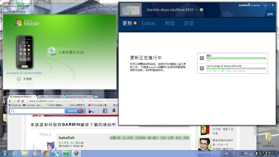Viewport: 279px width, 157px height.
Task: Click the blue Search button in the toolbar
Action: 75,111
